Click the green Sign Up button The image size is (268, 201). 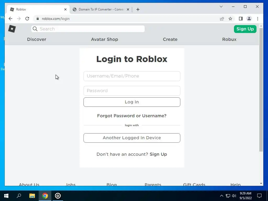(245, 29)
